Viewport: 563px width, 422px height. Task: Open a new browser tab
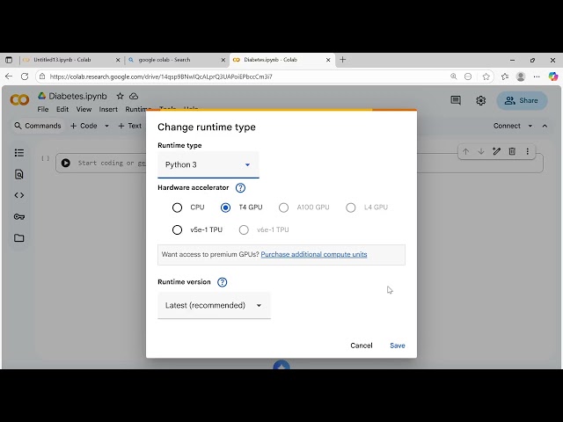click(x=342, y=60)
